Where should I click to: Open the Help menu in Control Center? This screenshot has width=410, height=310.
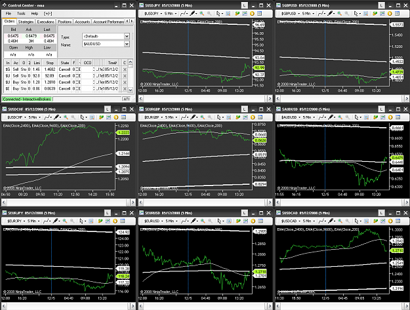(x=35, y=13)
